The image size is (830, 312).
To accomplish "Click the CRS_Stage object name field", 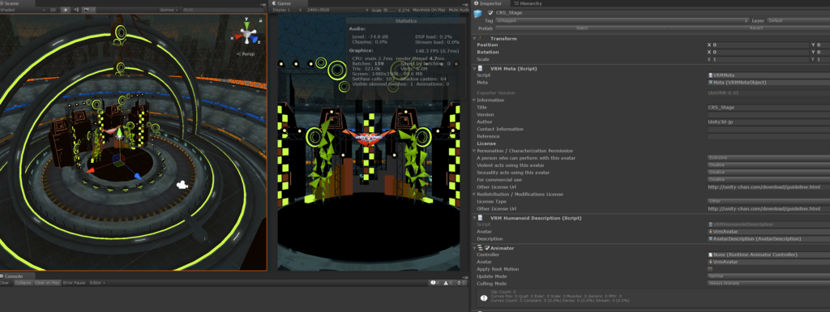I will click(661, 12).
